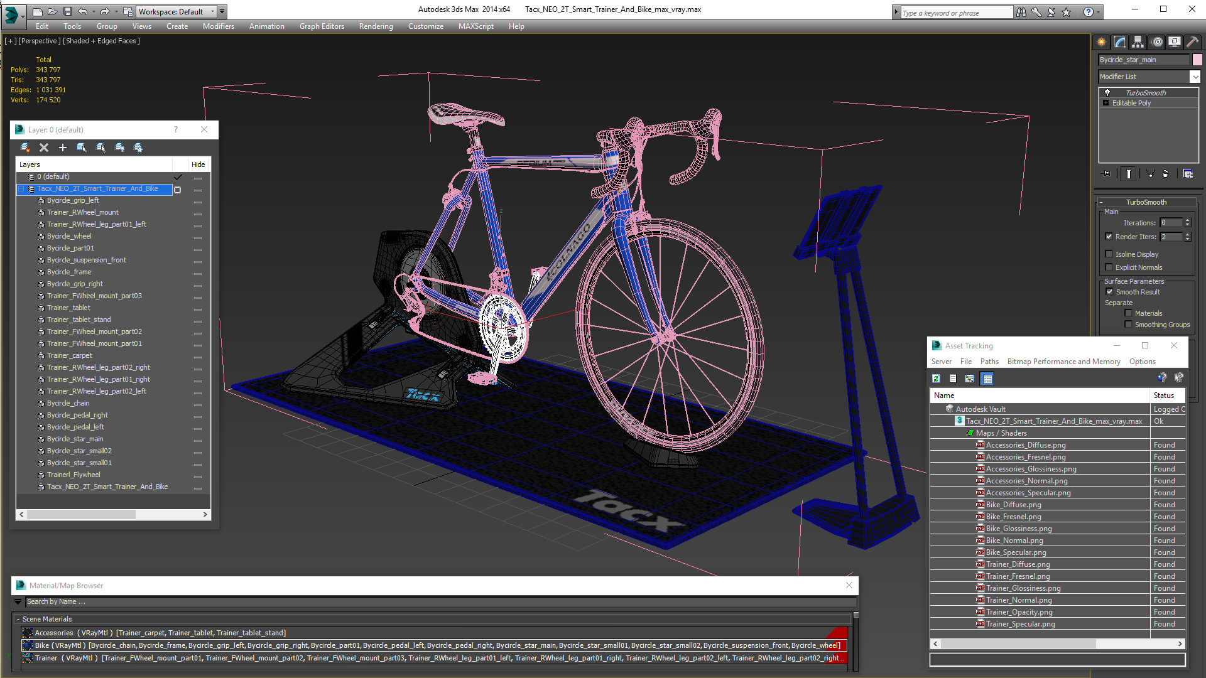Screen dimensions: 1206x678
Task: Collapse Scene Materials section in Material Browser
Action: coord(18,619)
